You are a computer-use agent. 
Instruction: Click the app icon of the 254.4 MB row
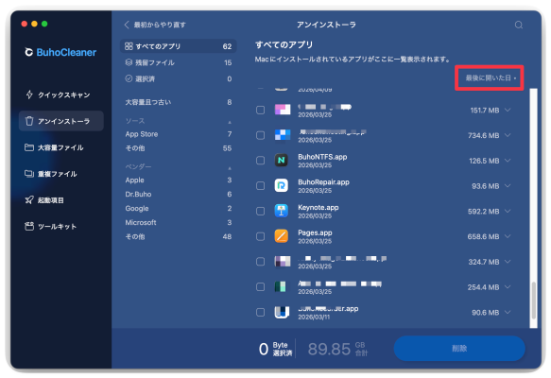[x=280, y=286]
